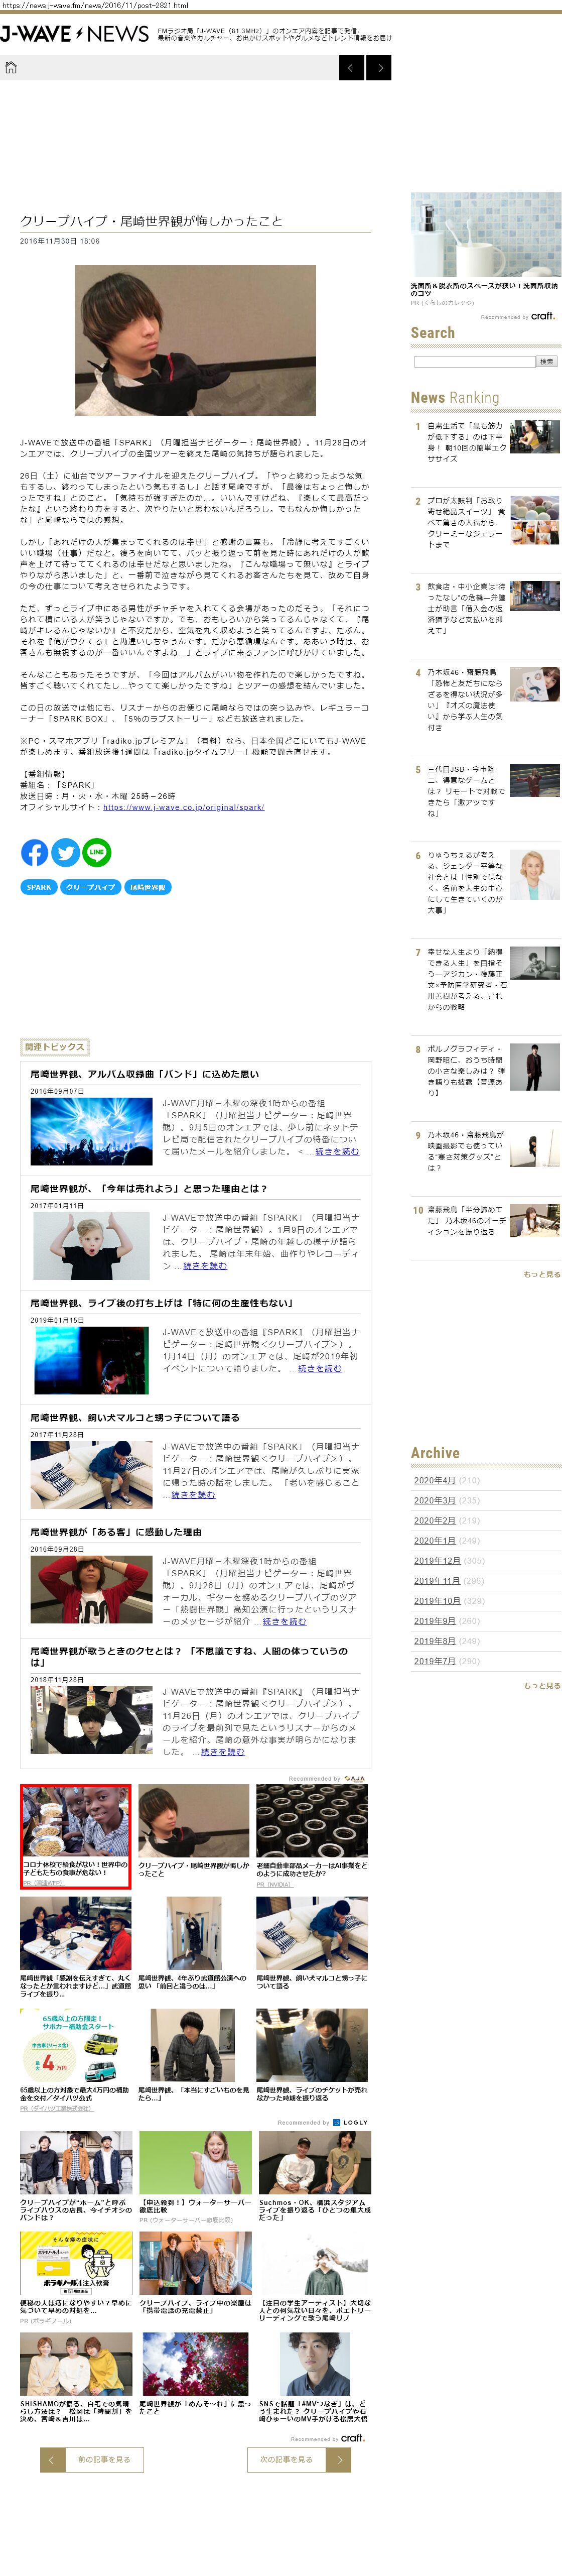562x2576 pixels.
Task: Open the サポカー補助金 ad card
Action: pyautogui.click(x=76, y=2061)
